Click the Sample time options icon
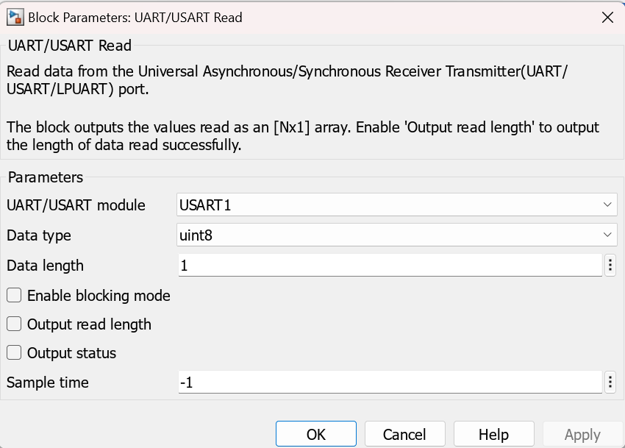625x448 pixels. (x=610, y=382)
